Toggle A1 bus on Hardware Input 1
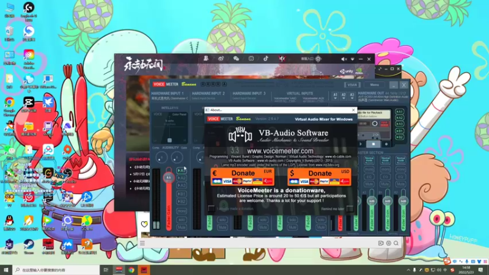This screenshot has height=275, width=489. pyautogui.click(x=182, y=170)
